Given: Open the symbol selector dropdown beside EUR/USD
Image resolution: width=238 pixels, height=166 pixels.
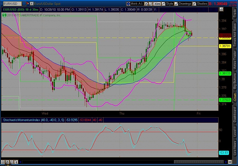Looking at the screenshot, I should tap(24, 4).
